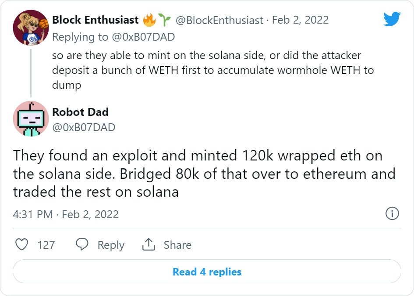Open the tweet info icon
Image resolution: width=414 pixels, height=296 pixels.
coord(392,213)
